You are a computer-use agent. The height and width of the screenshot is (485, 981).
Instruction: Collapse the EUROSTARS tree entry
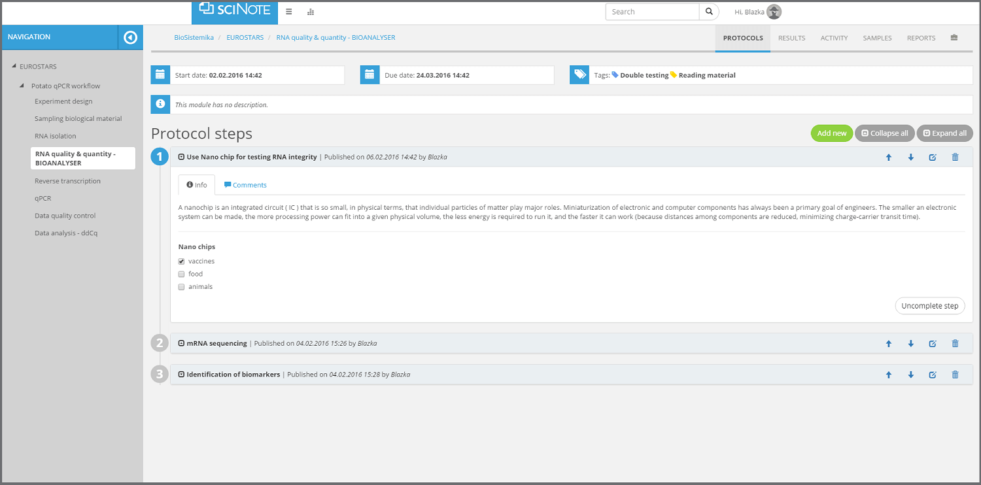(x=14, y=66)
